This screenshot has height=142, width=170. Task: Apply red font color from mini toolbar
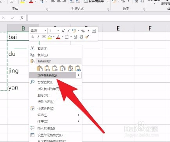[58, 37]
